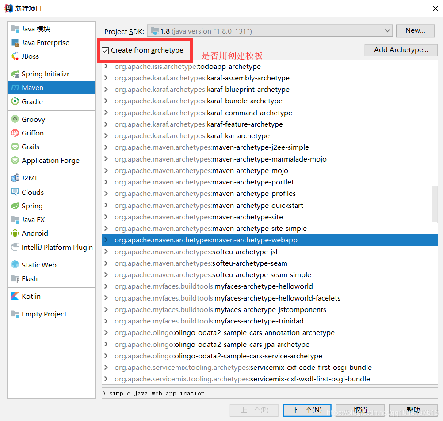The width and height of the screenshot is (443, 421).
Task: Click the Kotlin logo icon
Action: point(15,296)
